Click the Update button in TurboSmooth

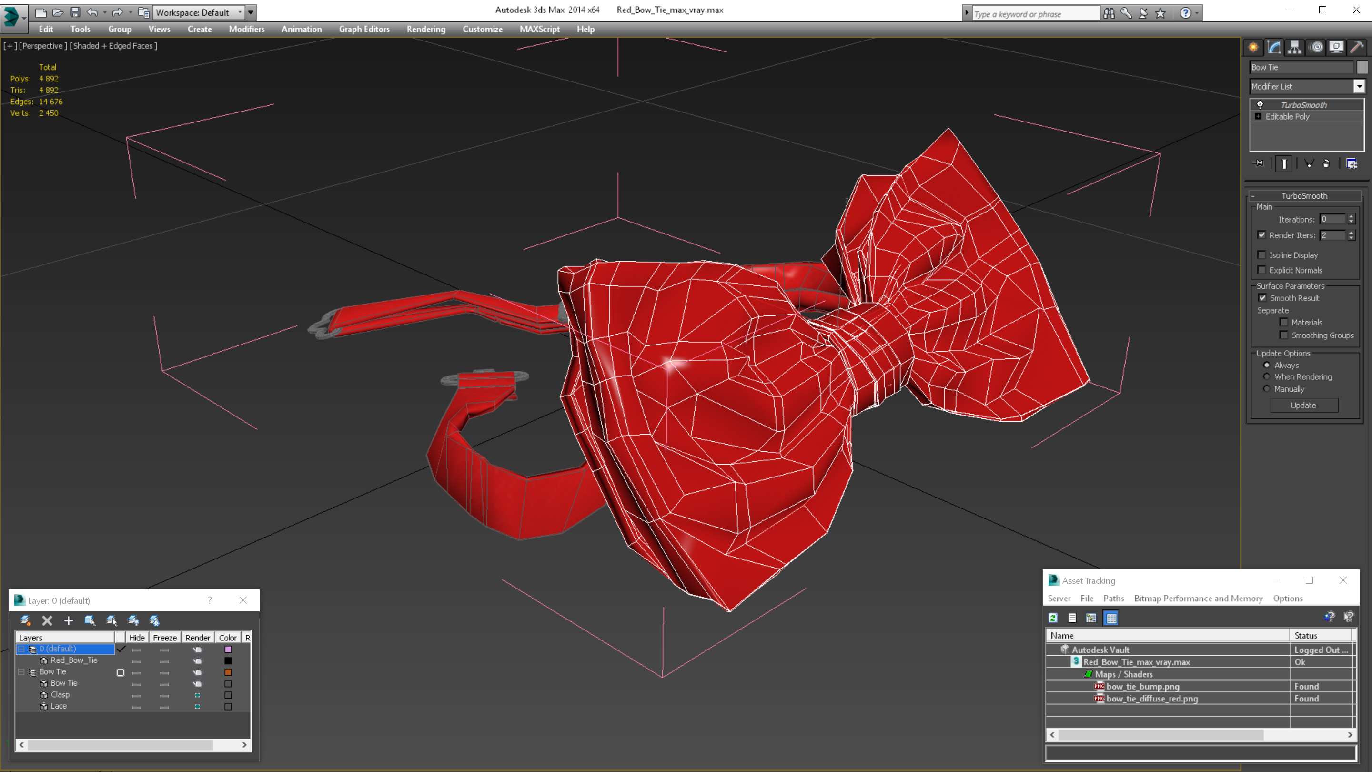(1303, 406)
